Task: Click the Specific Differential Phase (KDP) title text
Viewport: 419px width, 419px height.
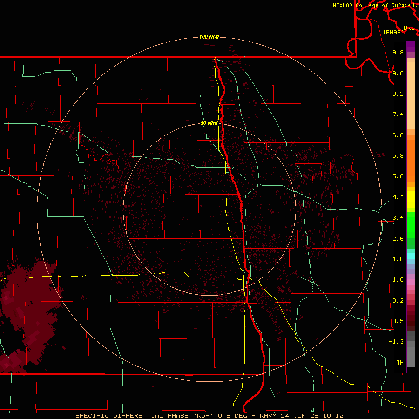Action: [144, 416]
